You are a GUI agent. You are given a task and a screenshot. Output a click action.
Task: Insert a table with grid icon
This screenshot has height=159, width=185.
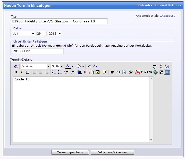pos(167,72)
